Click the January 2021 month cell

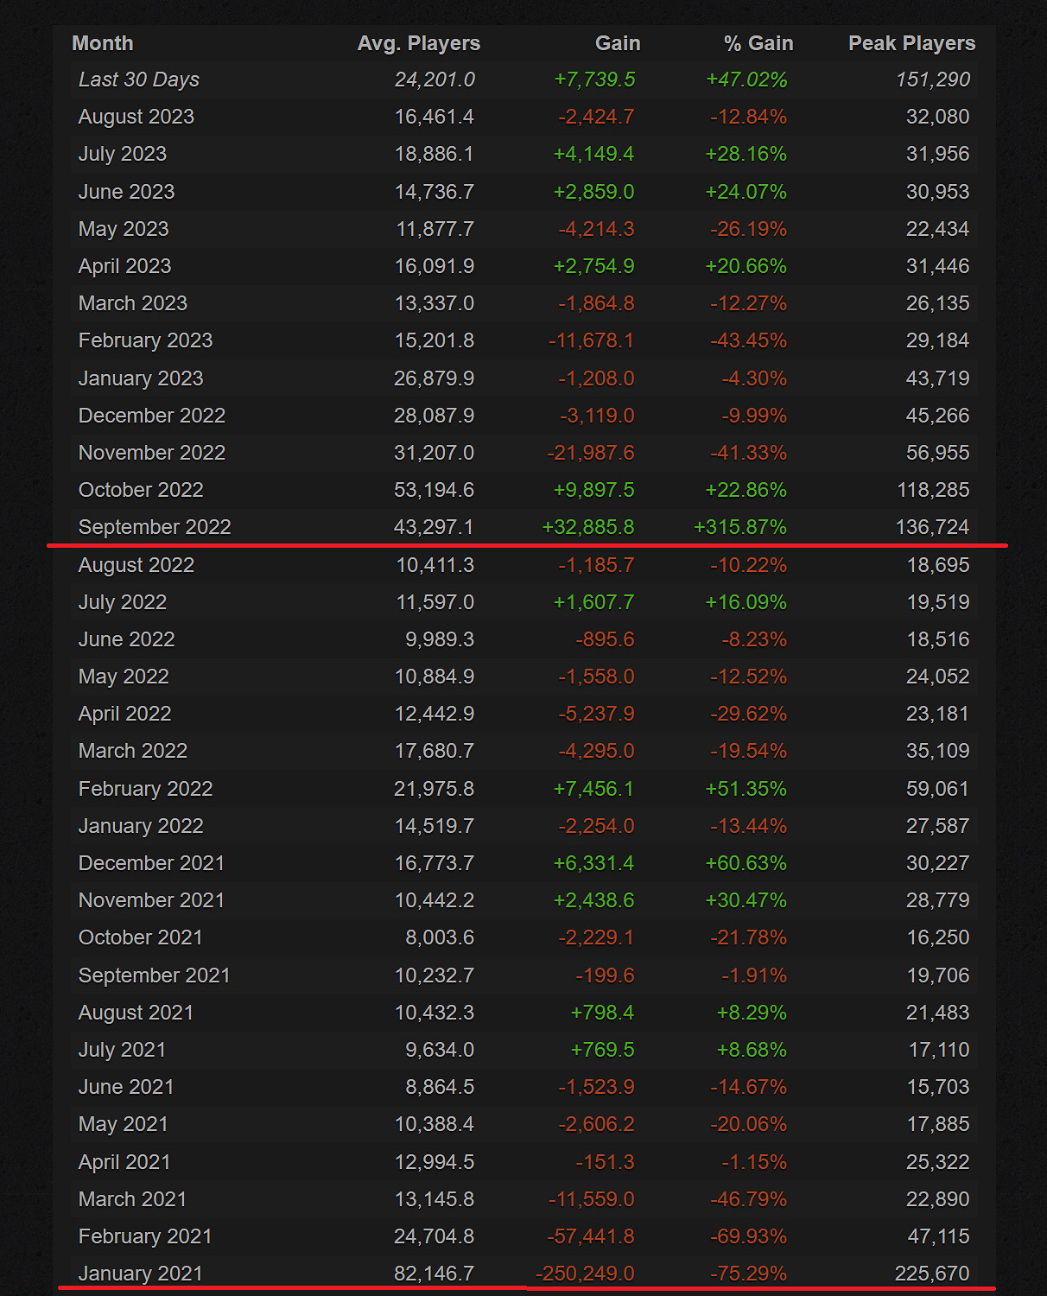[x=141, y=1273]
